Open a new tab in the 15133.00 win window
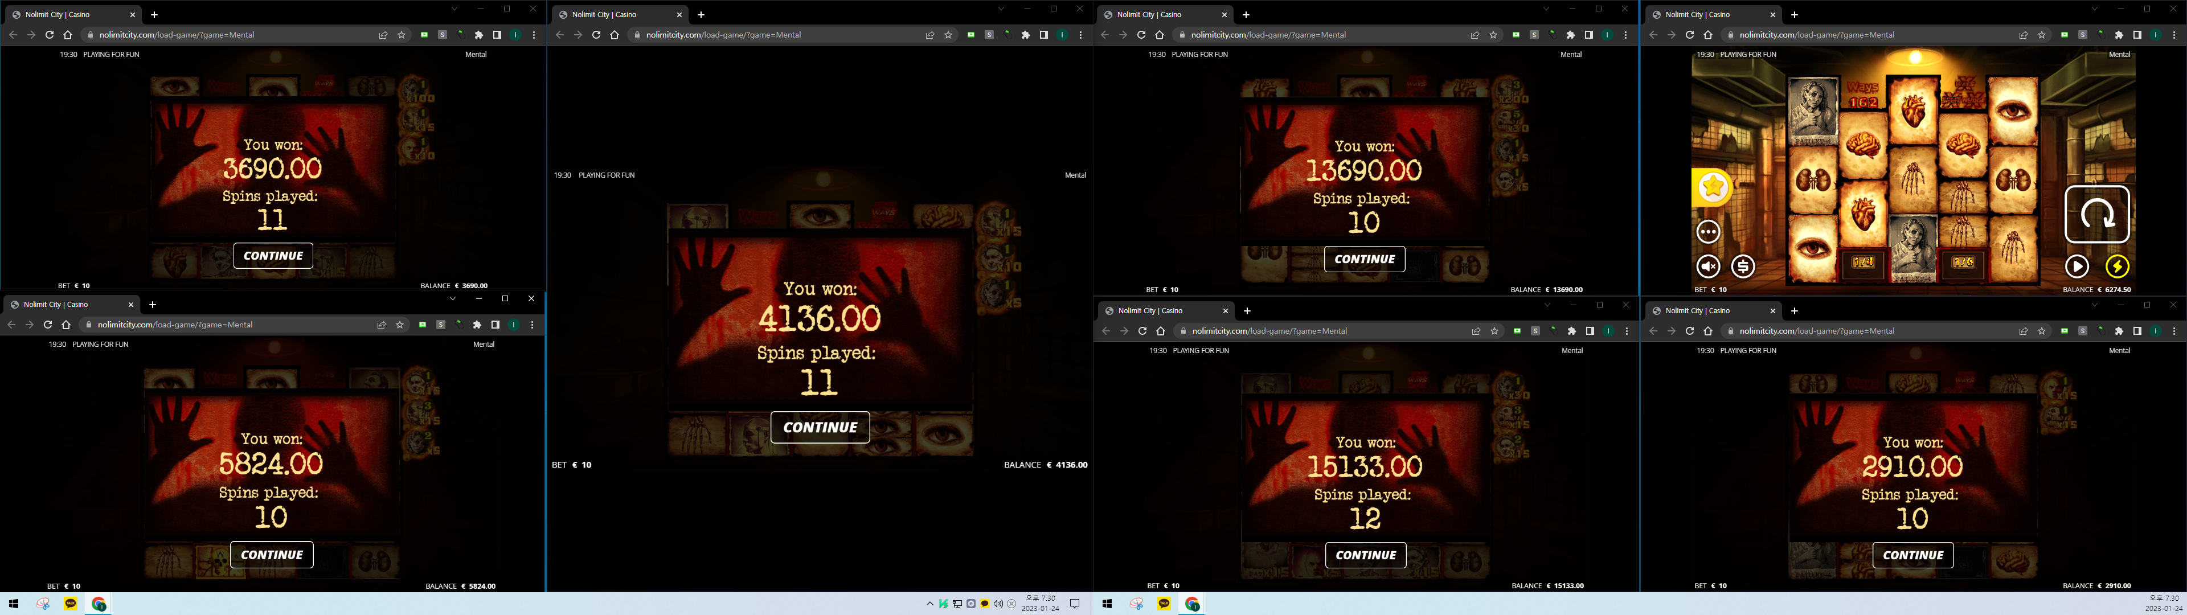The image size is (2187, 615). point(1247,311)
